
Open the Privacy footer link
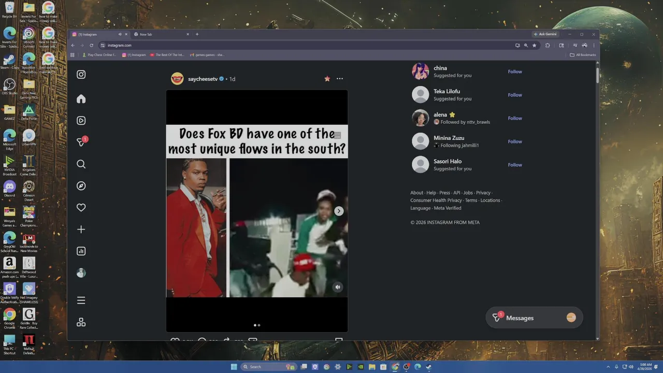[x=483, y=193]
